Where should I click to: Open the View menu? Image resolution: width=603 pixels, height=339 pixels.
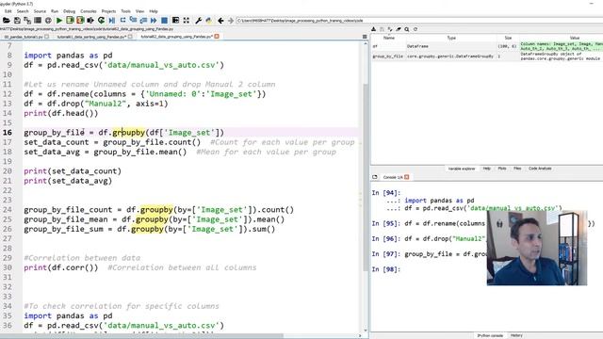pyautogui.click(x=140, y=11)
